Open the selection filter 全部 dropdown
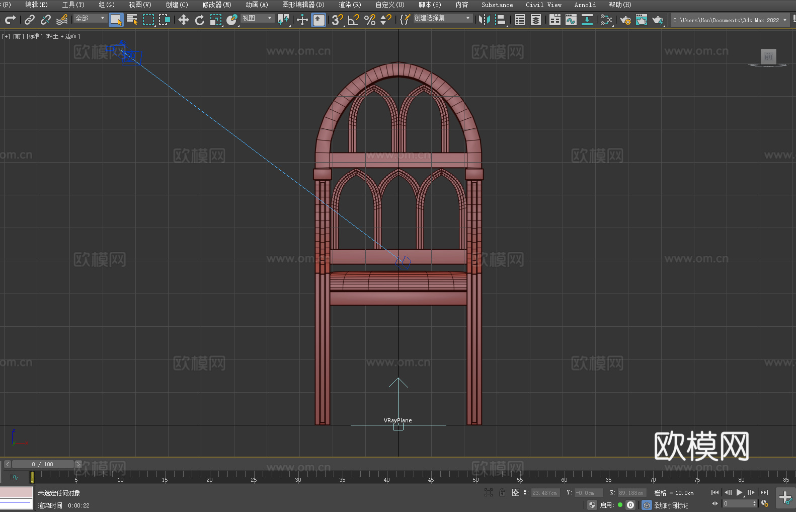 click(90, 18)
